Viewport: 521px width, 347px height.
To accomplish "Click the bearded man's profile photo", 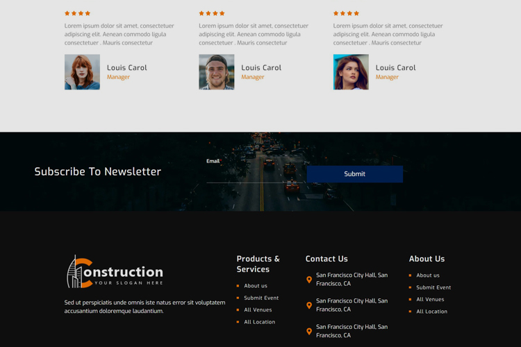I will [x=216, y=72].
